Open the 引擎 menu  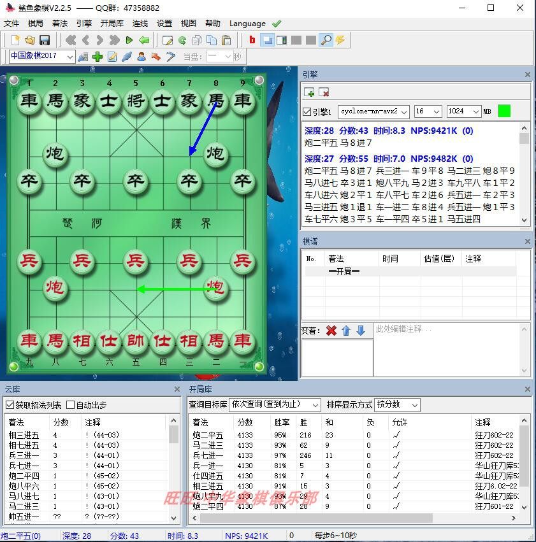84,24
